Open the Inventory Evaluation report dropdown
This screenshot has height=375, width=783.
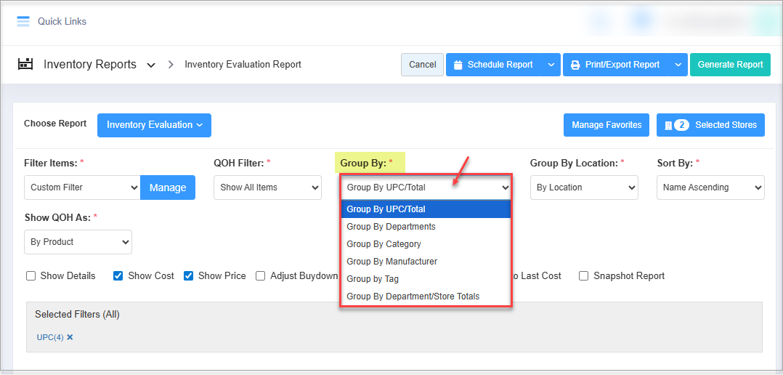tap(154, 125)
